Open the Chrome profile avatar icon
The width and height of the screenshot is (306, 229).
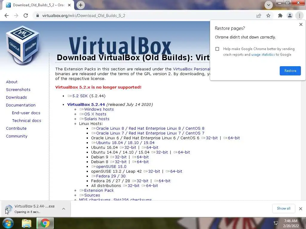[290, 16]
